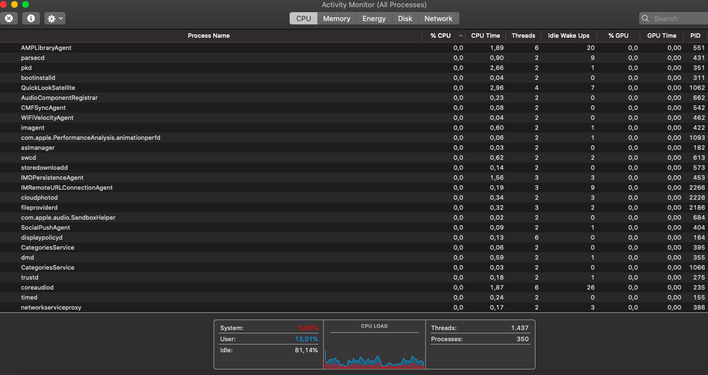
Task: Click the stop process (X) toolbar icon
Action: coord(9,18)
